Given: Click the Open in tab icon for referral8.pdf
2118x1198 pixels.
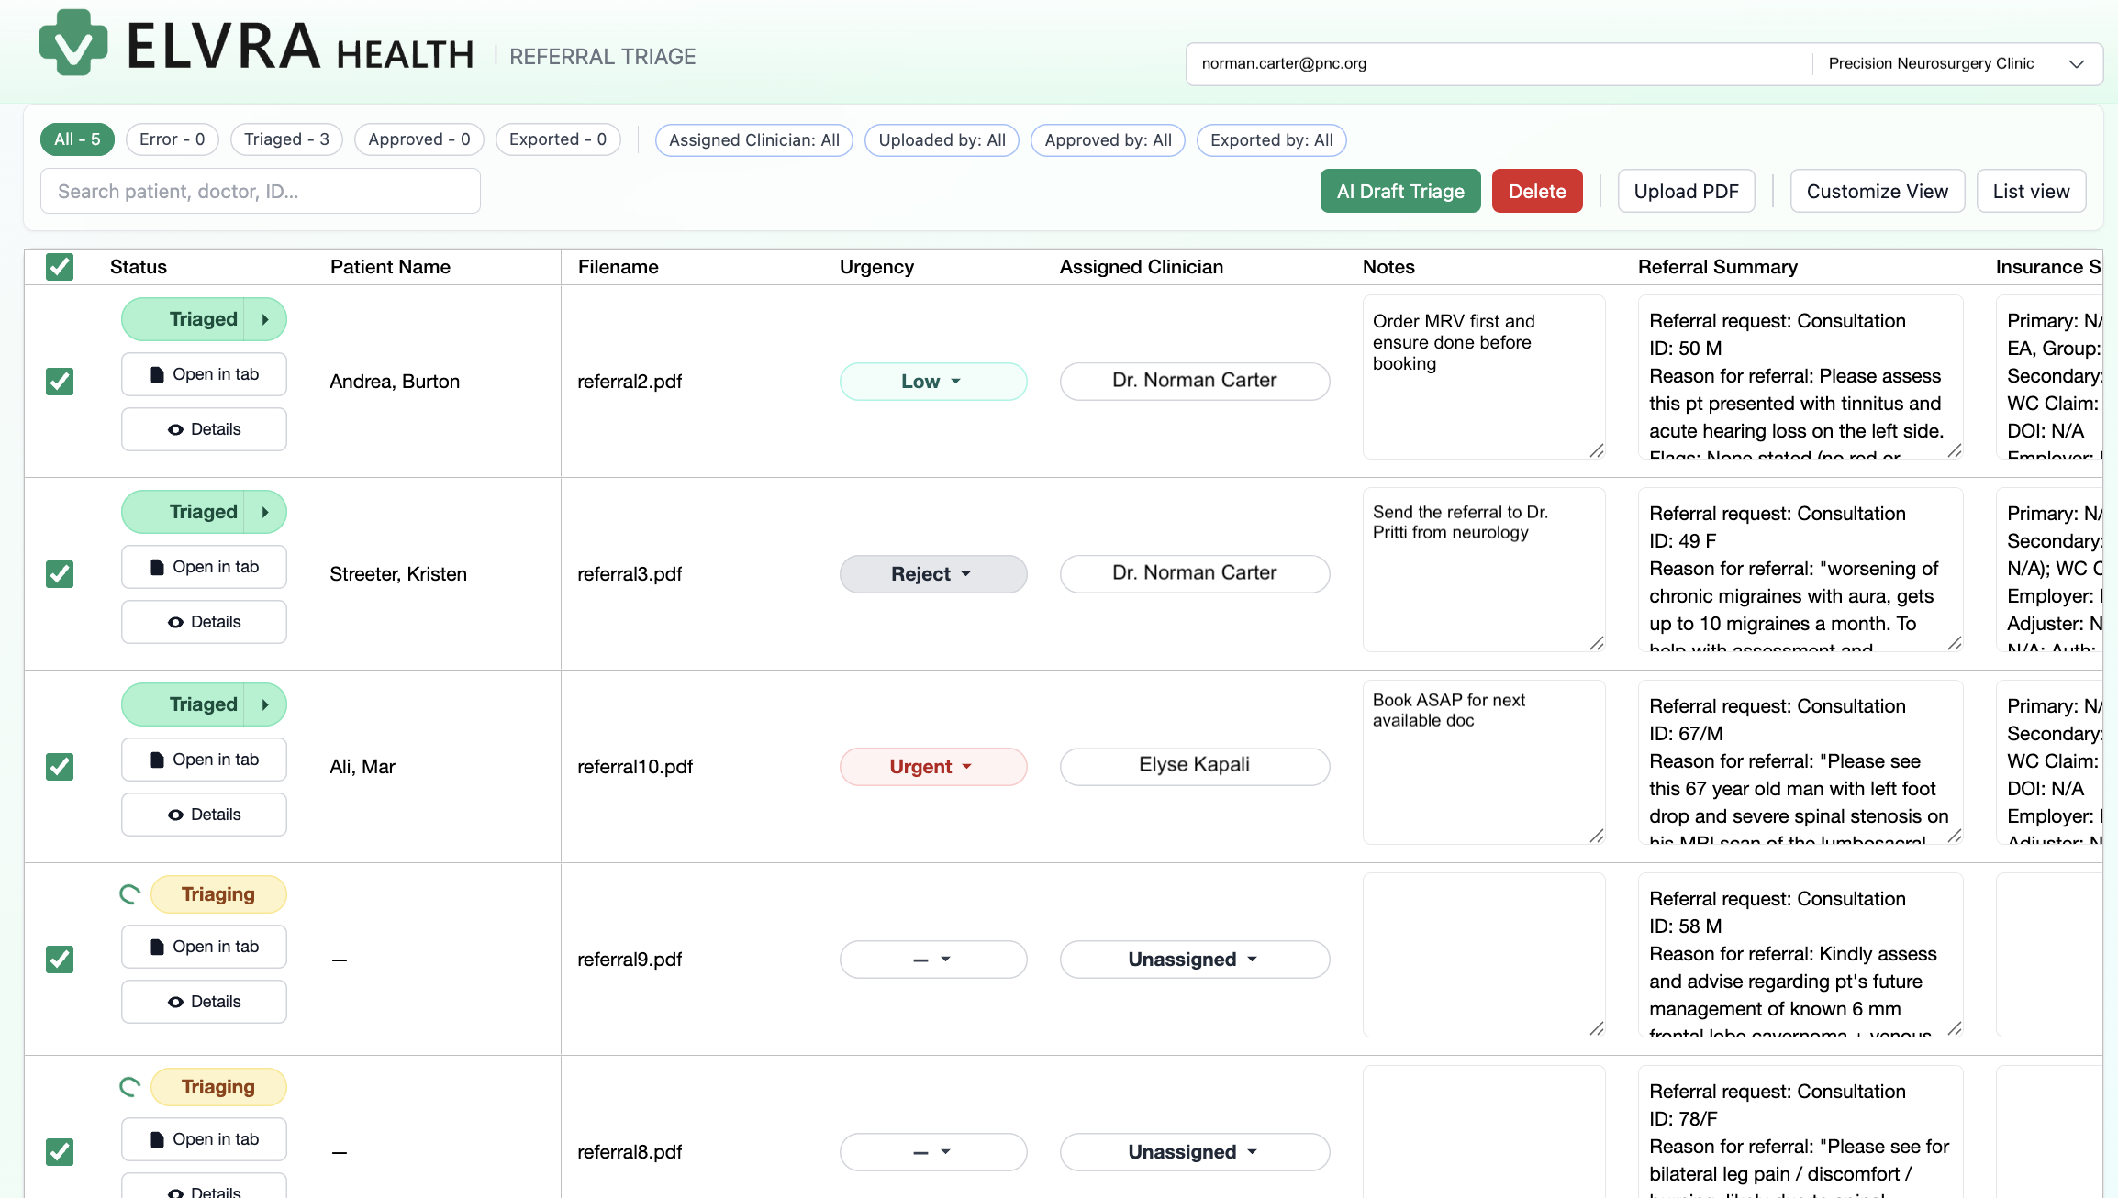Looking at the screenshot, I should click(x=203, y=1138).
